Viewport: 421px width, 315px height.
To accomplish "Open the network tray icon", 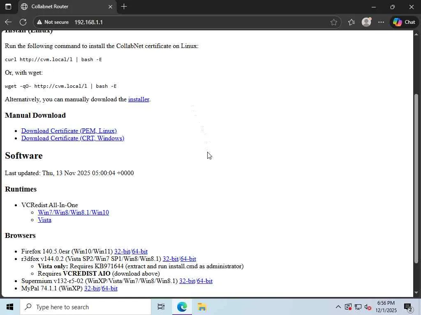I will pos(358,307).
